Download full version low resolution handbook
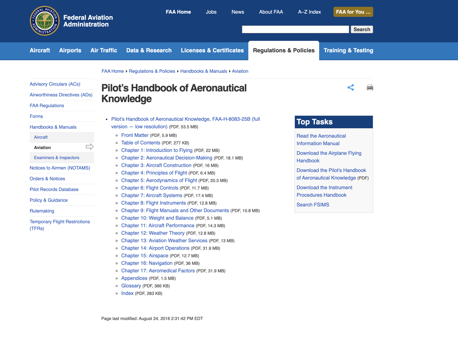Viewport: 458px width, 344px height. click(185, 123)
